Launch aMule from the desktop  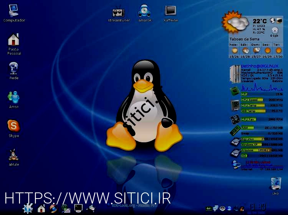pyautogui.click(x=14, y=157)
